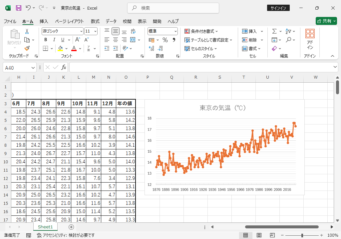Open the font size dropdown
Viewport: 341px width, 239px height.
pyautogui.click(x=95, y=31)
